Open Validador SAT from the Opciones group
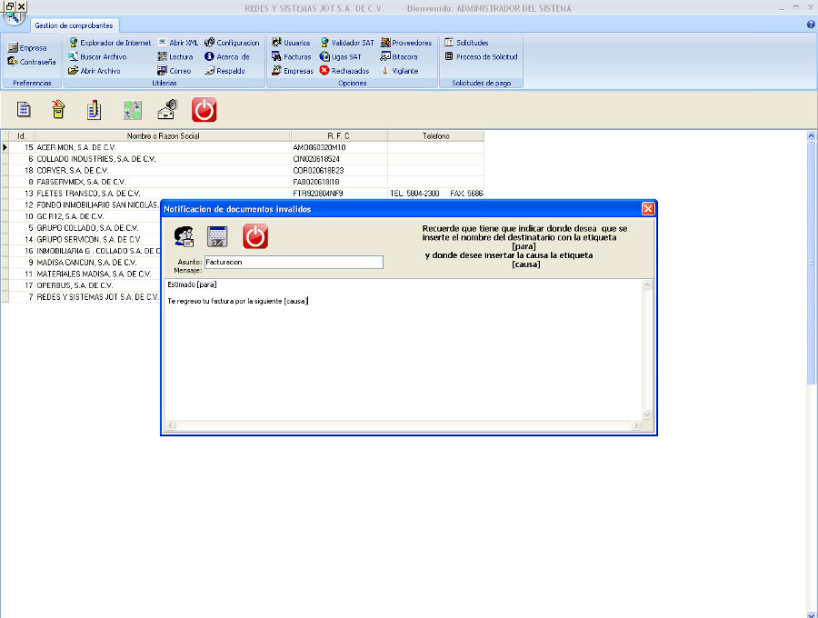This screenshot has width=818, height=618. pyautogui.click(x=346, y=43)
